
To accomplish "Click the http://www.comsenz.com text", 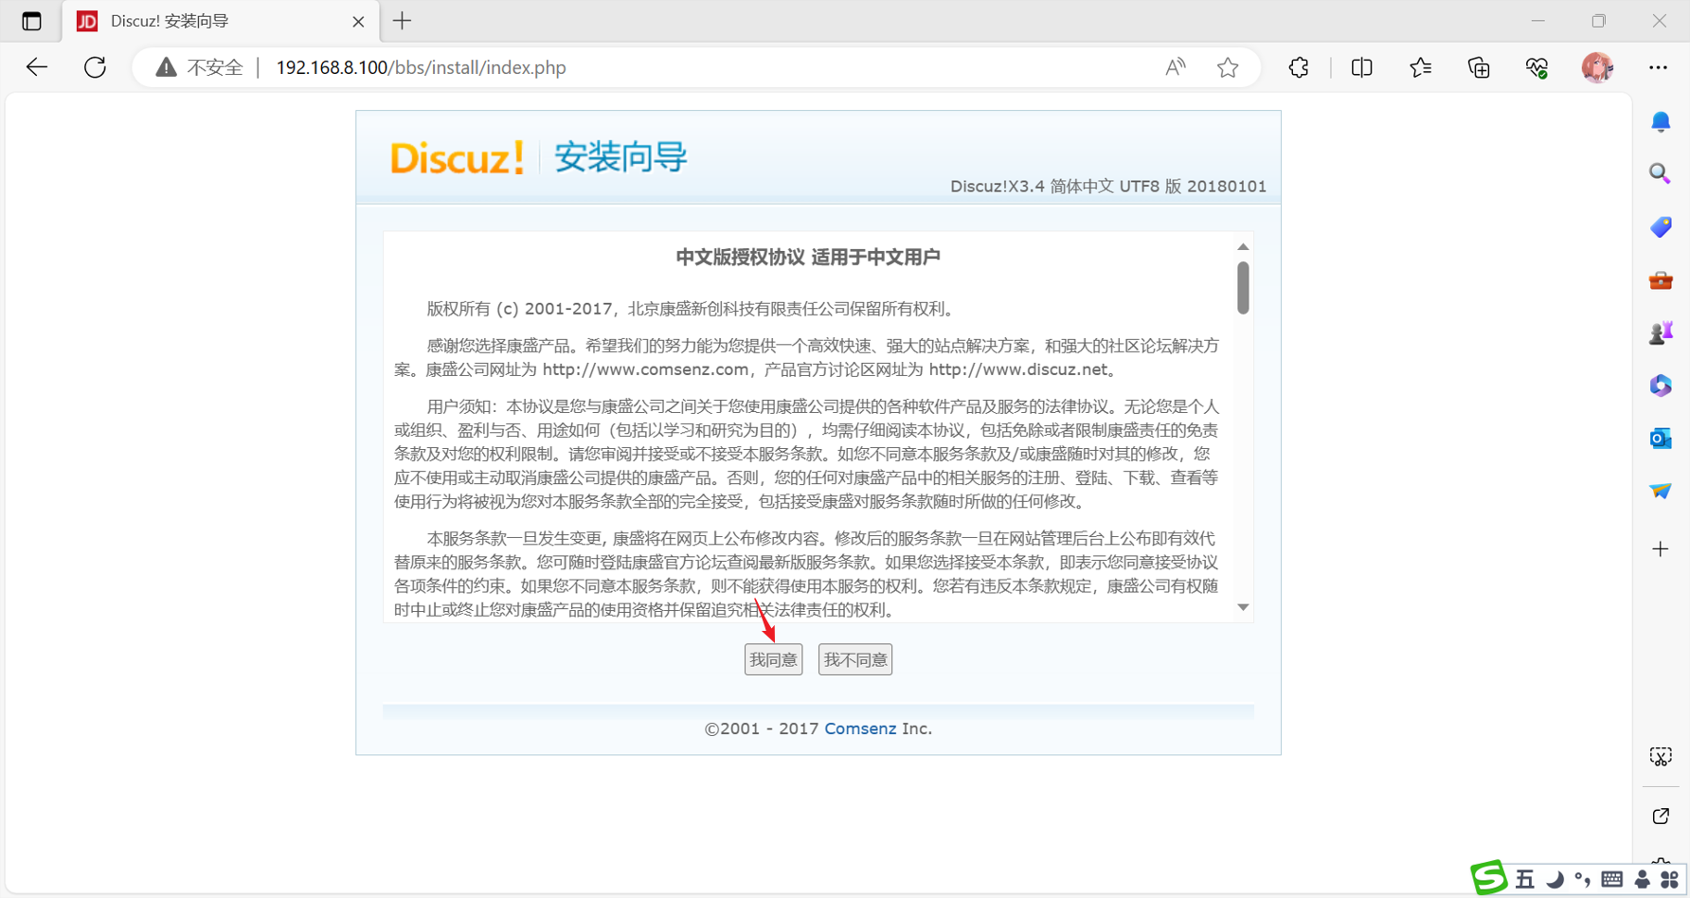I will coord(645,369).
